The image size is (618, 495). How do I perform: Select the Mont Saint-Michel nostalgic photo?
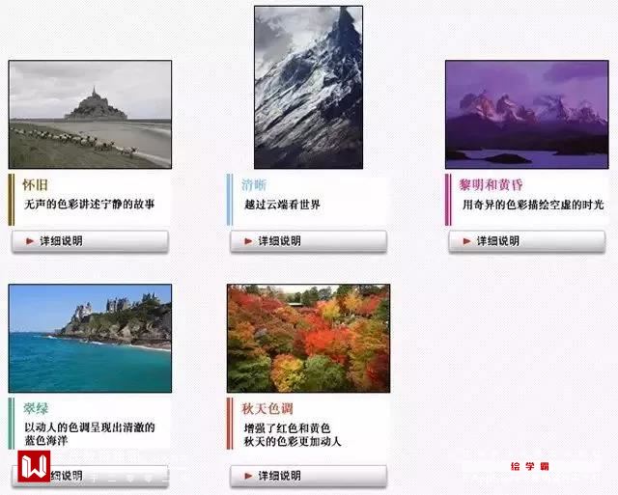pos(90,114)
